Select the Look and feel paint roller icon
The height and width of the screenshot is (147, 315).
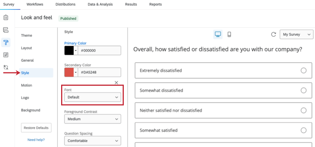point(6,42)
